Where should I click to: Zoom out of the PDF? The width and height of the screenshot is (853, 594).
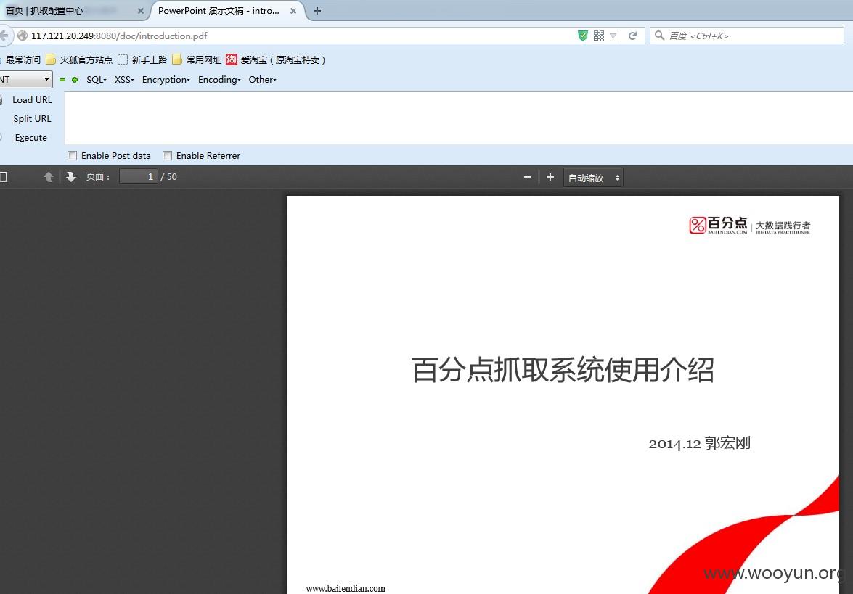(x=527, y=177)
